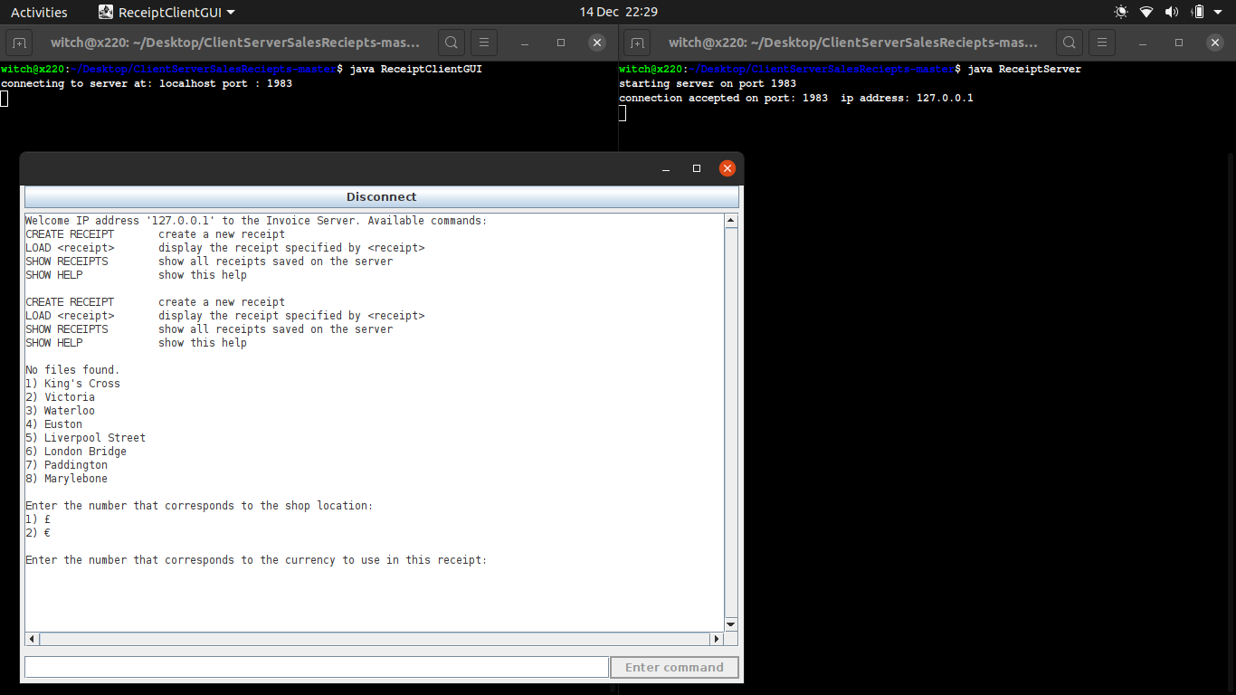This screenshot has height=695, width=1236.
Task: Maximize the right ReceiptServer terminal
Action: 1179,43
